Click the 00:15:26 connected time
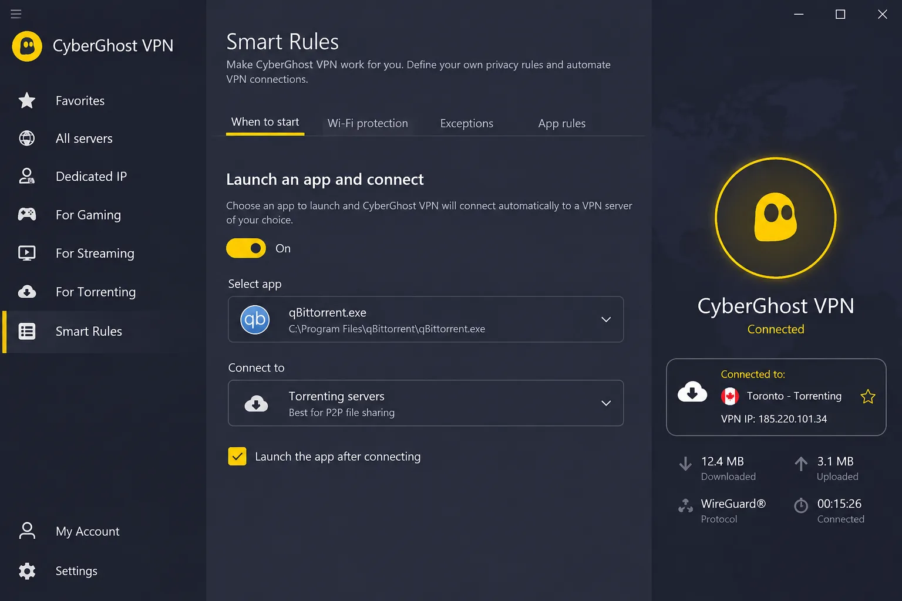This screenshot has height=601, width=902. (x=839, y=504)
